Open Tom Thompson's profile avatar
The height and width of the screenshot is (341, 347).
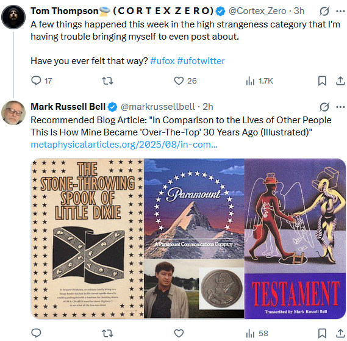click(13, 17)
